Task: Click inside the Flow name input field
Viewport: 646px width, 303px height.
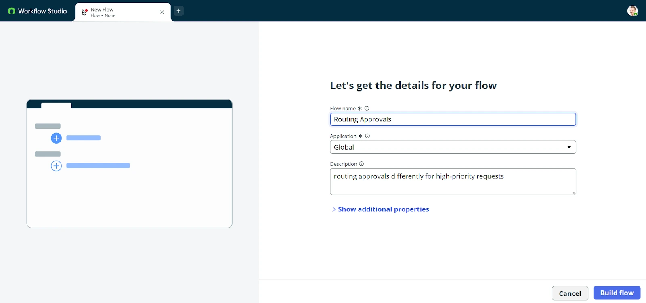Action: point(452,119)
